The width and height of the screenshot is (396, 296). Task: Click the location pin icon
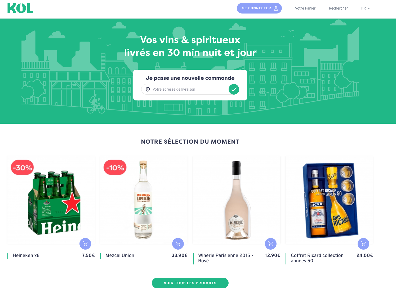pyautogui.click(x=148, y=90)
